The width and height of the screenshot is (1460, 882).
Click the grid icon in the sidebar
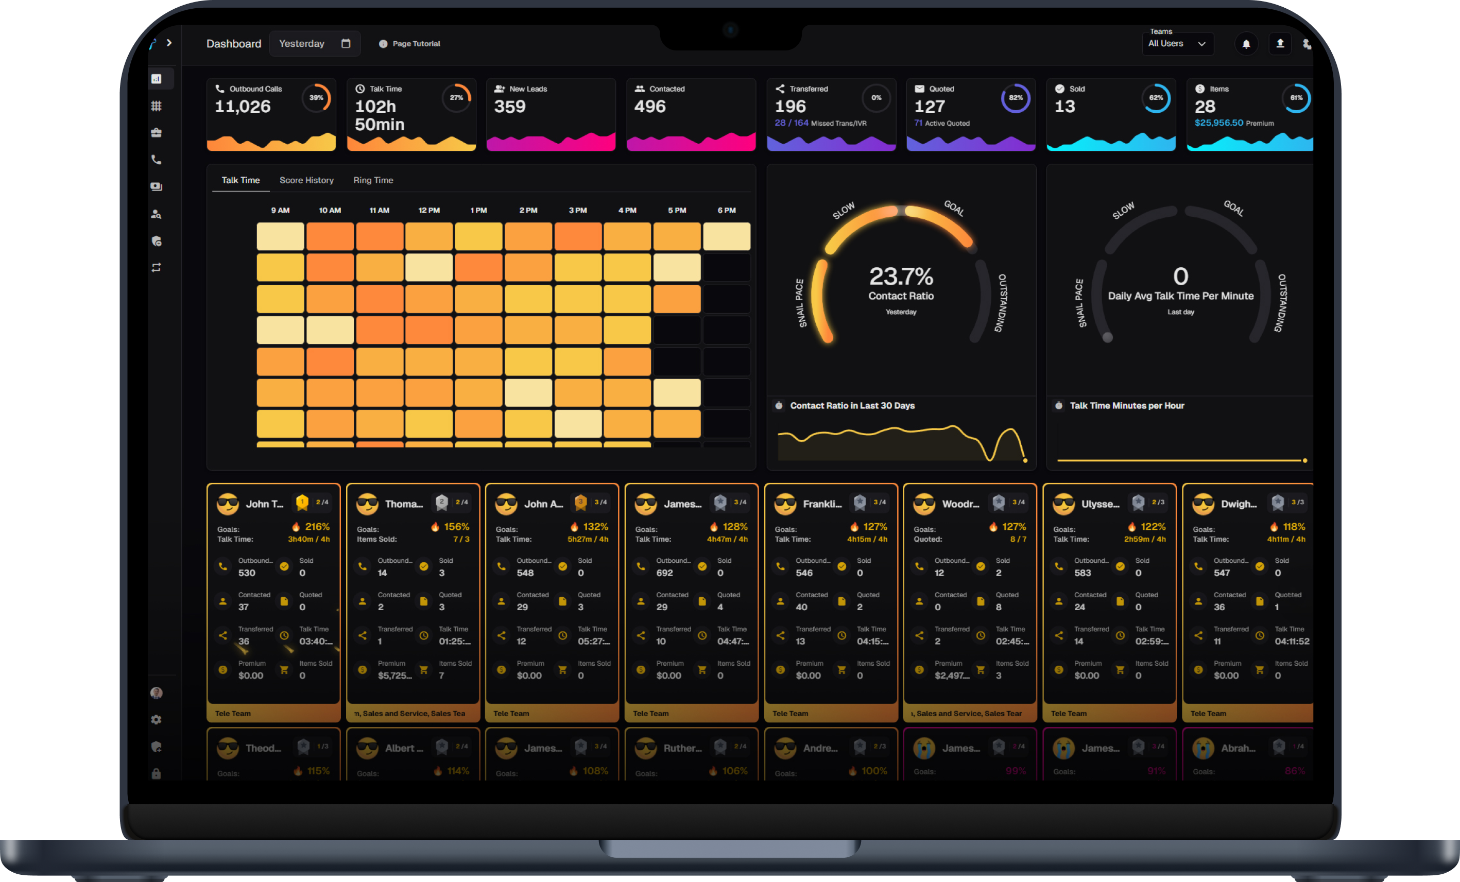[156, 106]
